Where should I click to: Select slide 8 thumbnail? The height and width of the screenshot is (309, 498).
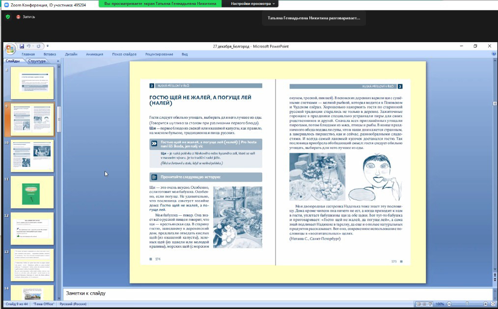pyautogui.click(x=32, y=83)
